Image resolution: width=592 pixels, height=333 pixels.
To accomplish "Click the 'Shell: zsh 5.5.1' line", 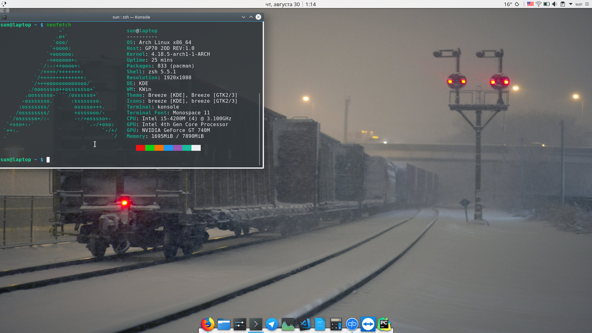I will pyautogui.click(x=151, y=72).
